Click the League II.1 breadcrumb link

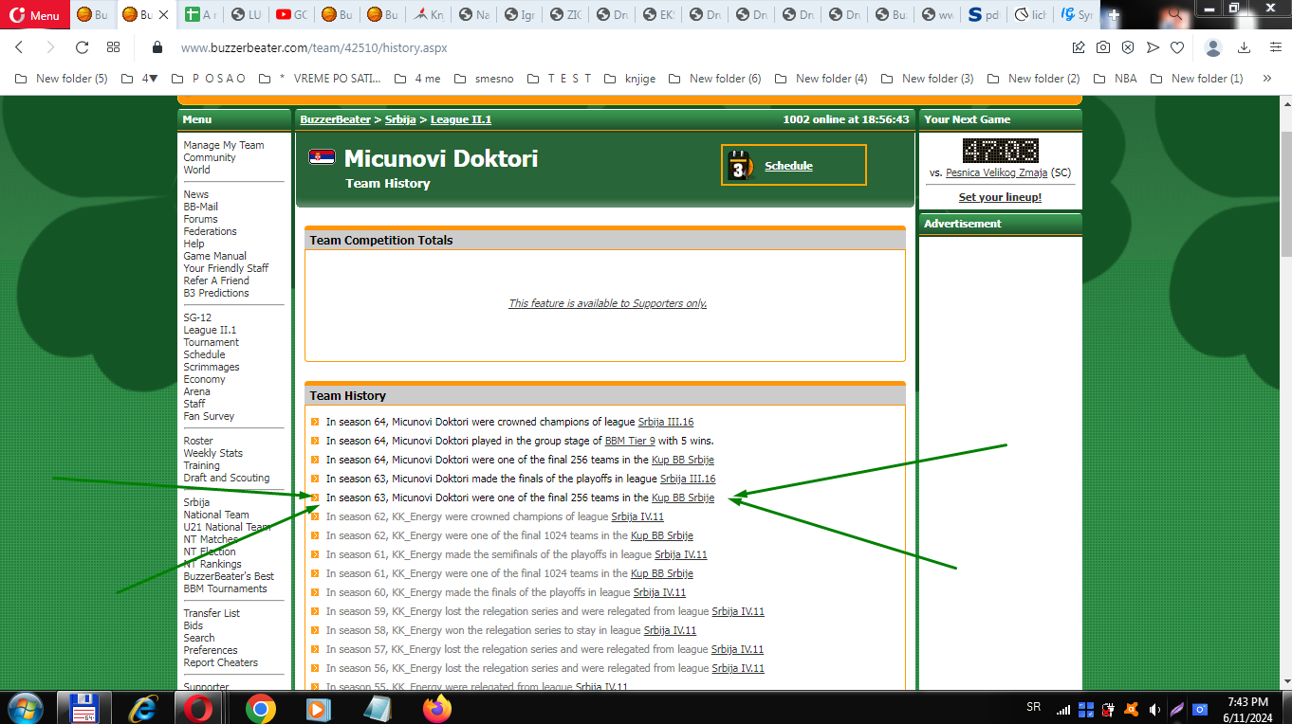[x=461, y=119]
